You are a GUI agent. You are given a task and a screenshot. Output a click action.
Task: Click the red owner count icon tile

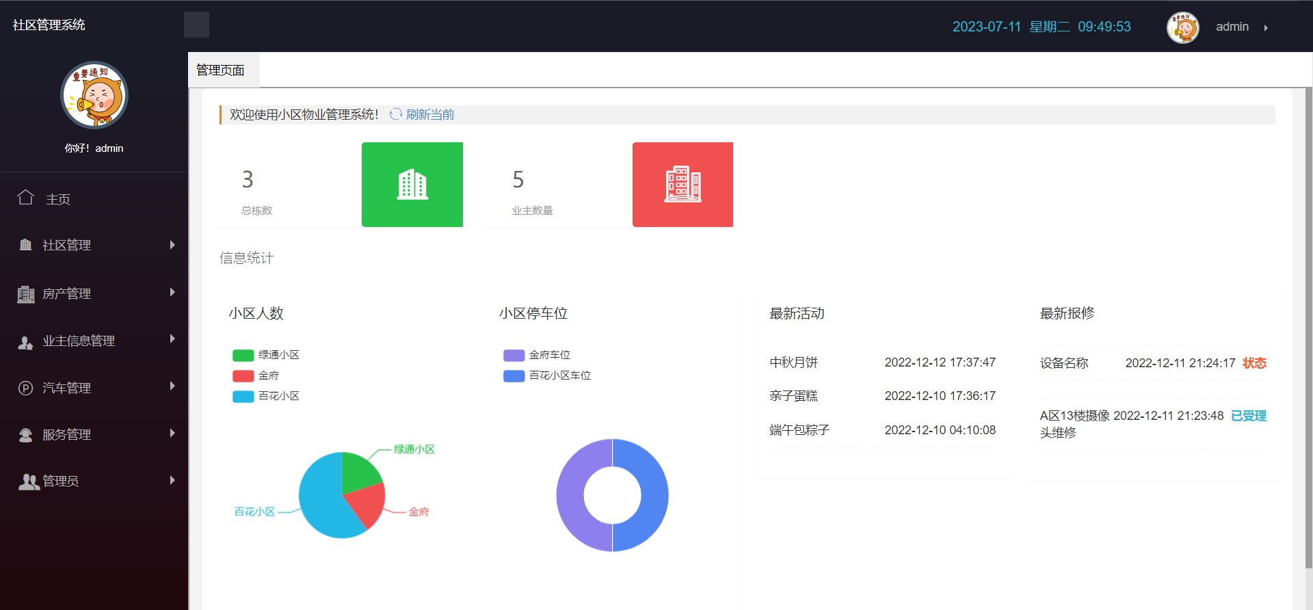pos(682,185)
